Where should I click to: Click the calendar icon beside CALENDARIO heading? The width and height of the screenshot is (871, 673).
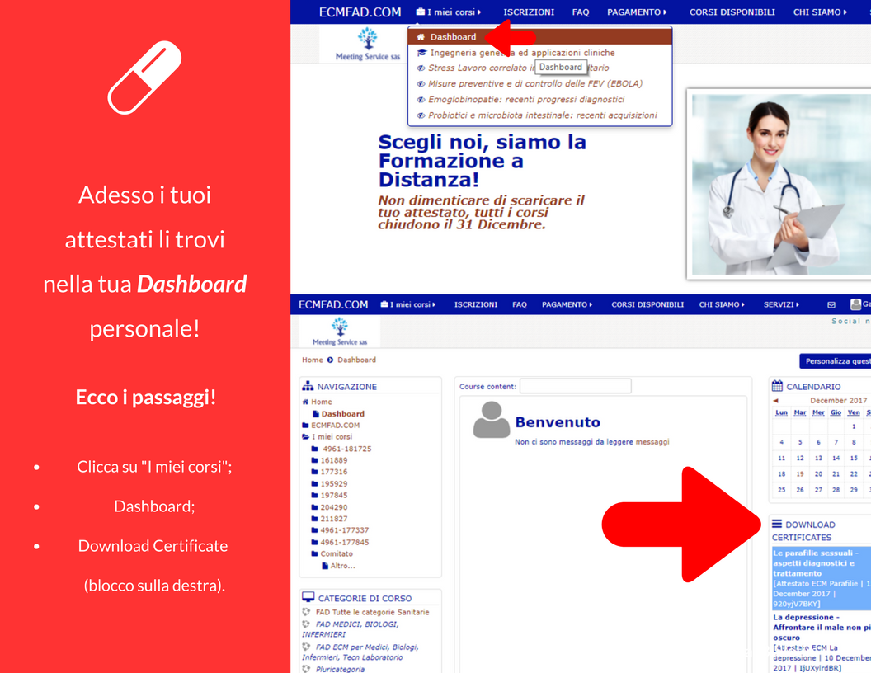click(777, 386)
